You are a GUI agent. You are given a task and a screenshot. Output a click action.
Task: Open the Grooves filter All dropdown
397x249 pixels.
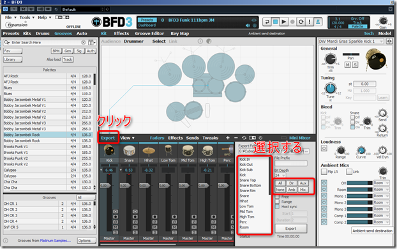tap(86, 197)
